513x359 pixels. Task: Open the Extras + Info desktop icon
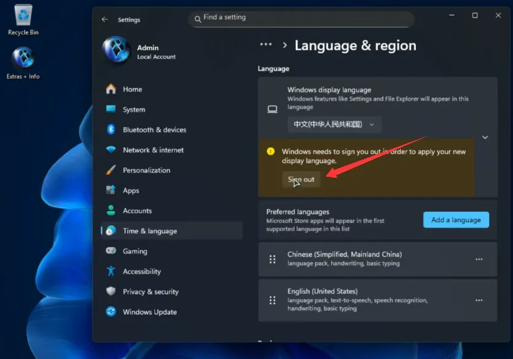click(x=23, y=59)
